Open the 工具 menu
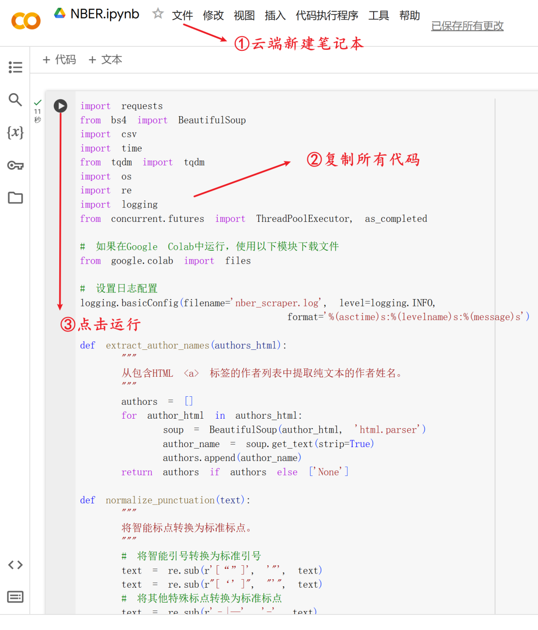 point(379,15)
